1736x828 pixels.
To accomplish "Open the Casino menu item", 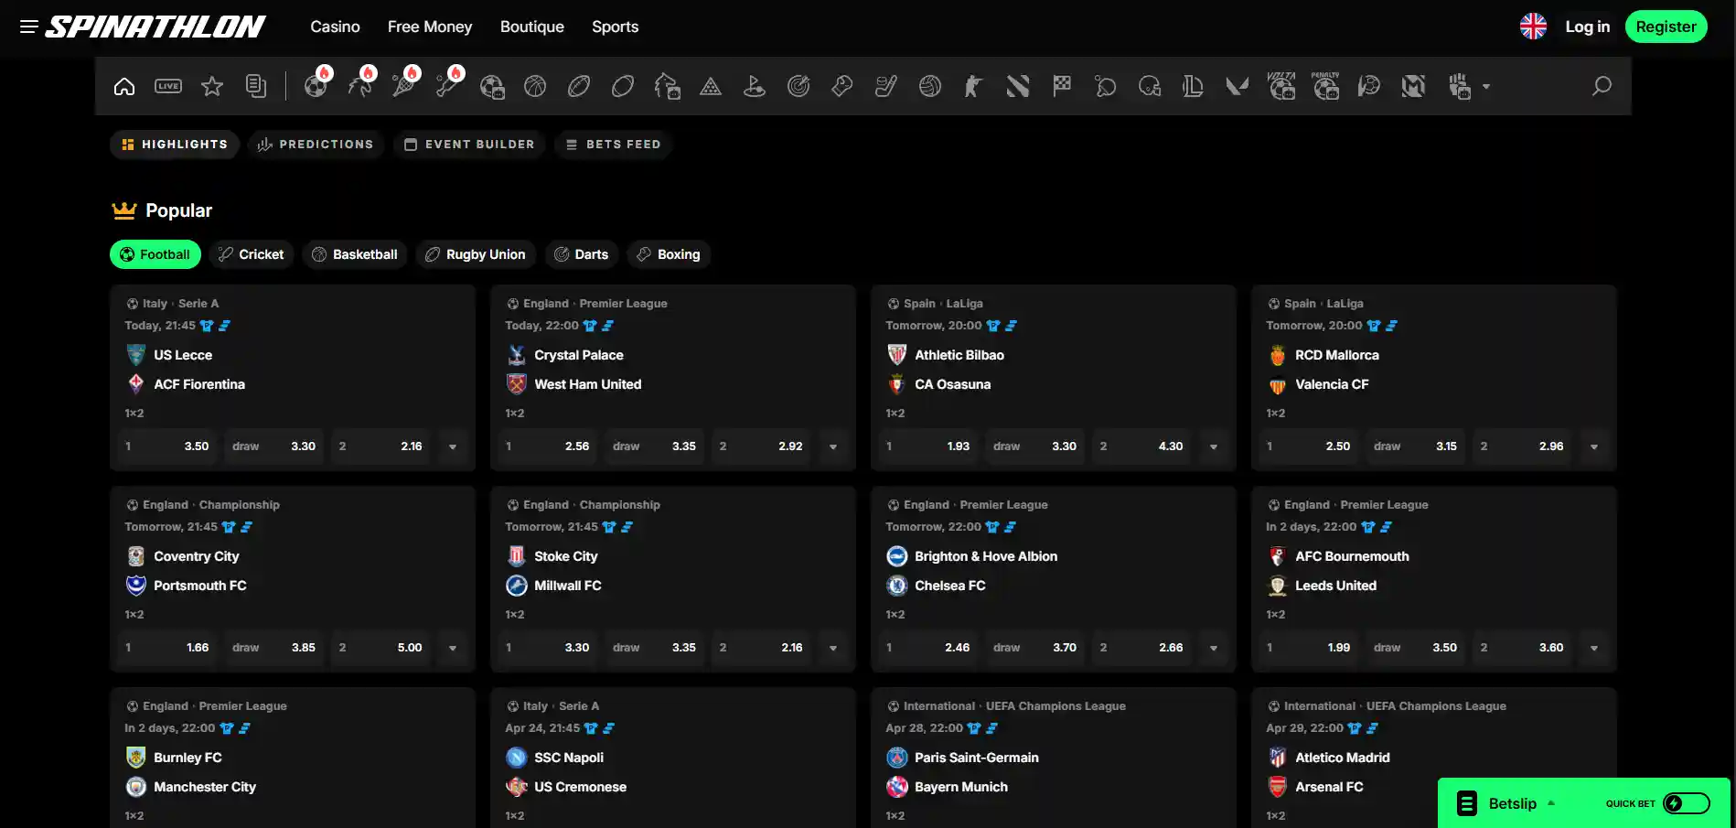I will (335, 27).
